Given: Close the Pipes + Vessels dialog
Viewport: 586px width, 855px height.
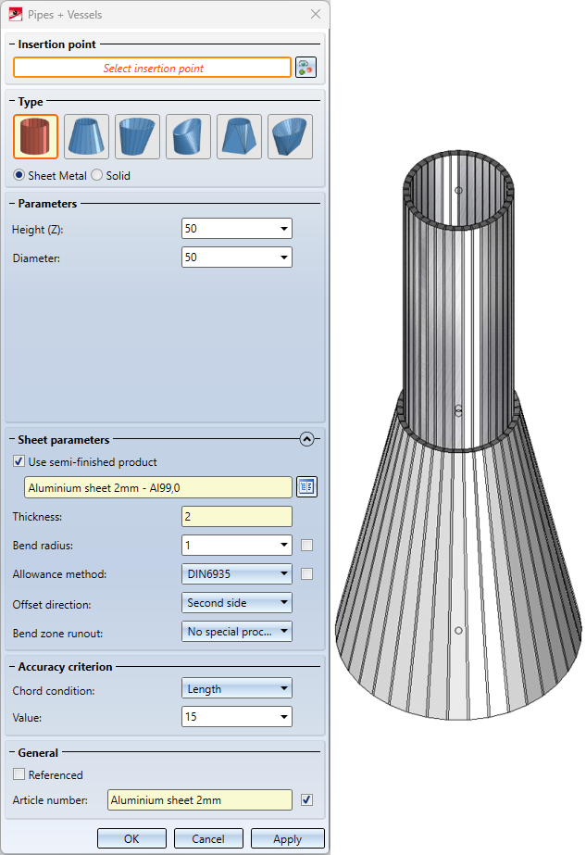Looking at the screenshot, I should 316,14.
